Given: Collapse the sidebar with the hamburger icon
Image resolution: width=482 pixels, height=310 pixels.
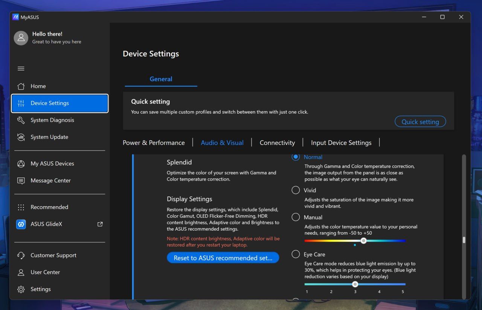Looking at the screenshot, I should tap(21, 68).
